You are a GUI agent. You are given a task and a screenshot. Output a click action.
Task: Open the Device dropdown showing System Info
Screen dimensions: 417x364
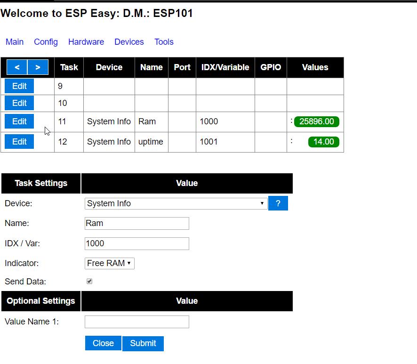(176, 203)
